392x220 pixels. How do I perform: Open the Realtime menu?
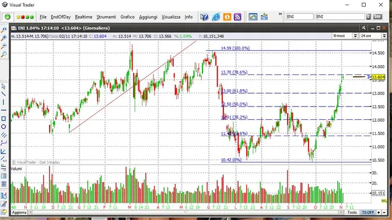click(x=83, y=17)
